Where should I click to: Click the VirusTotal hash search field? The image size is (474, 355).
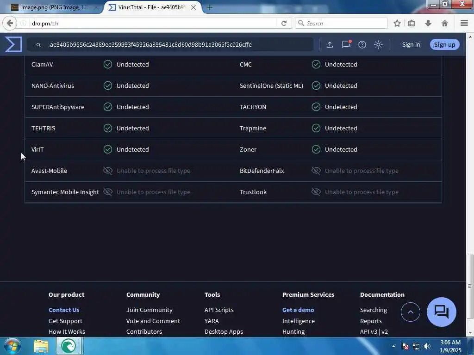click(170, 45)
